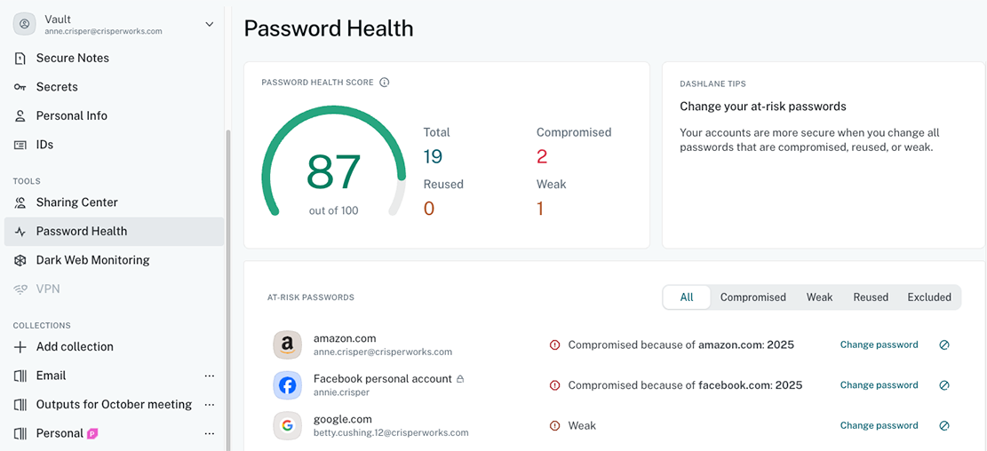Click the Personal collection icon
The image size is (987, 451).
pos(20,433)
